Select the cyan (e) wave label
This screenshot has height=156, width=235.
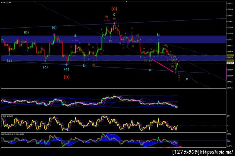[x=67, y=69]
